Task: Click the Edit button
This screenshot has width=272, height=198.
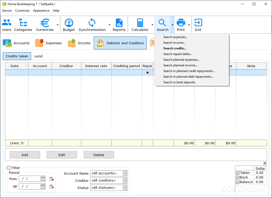Action: pos(62,155)
